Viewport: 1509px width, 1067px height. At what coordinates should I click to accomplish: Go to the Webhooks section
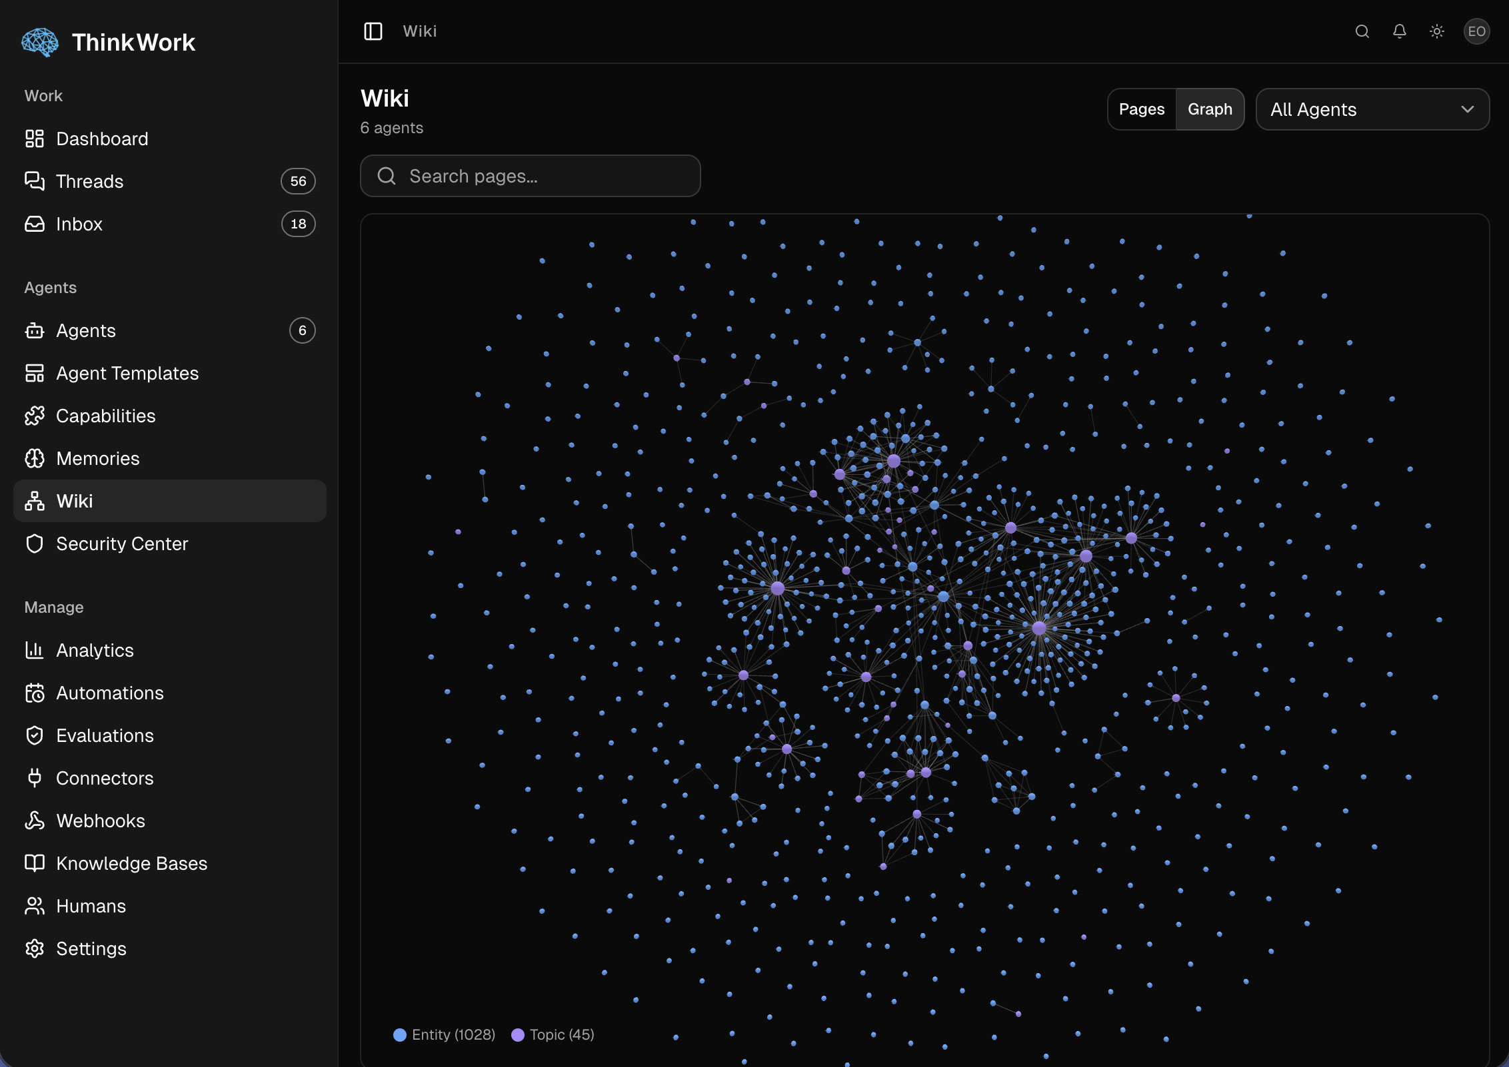click(100, 821)
